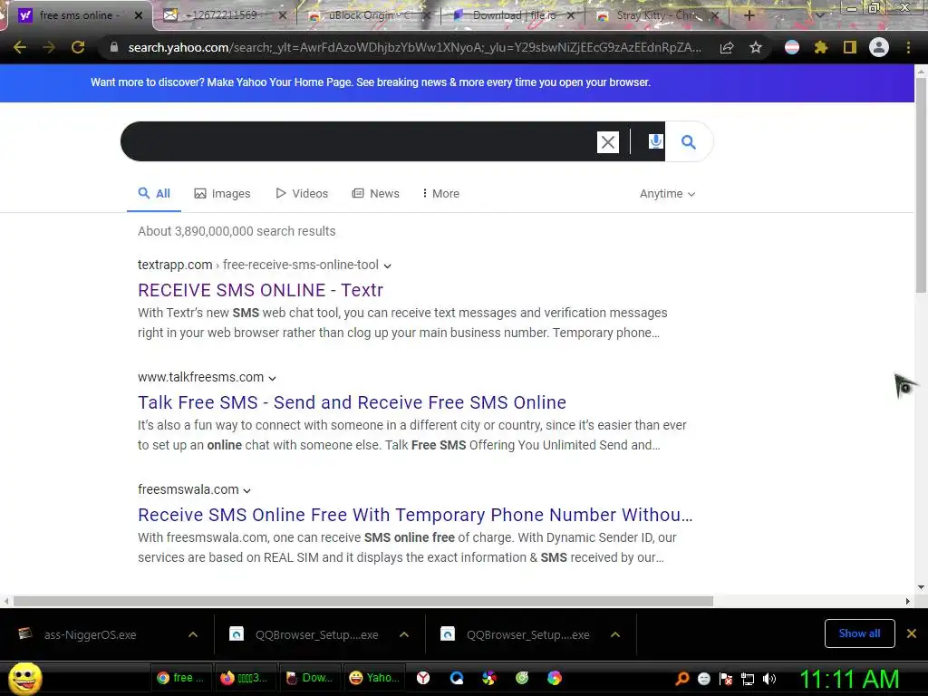
Task: Switch to the Yaho... taskbar window
Action: tap(373, 678)
